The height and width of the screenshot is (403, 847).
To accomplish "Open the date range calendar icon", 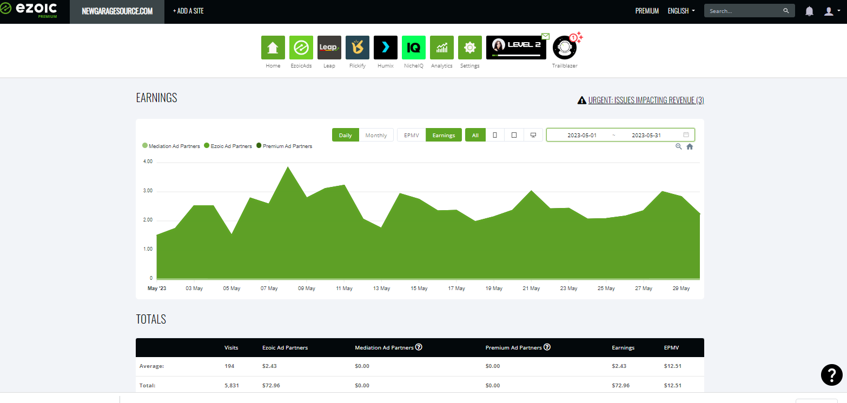I will coord(686,135).
